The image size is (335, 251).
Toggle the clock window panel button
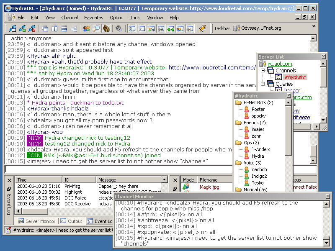click(x=132, y=28)
